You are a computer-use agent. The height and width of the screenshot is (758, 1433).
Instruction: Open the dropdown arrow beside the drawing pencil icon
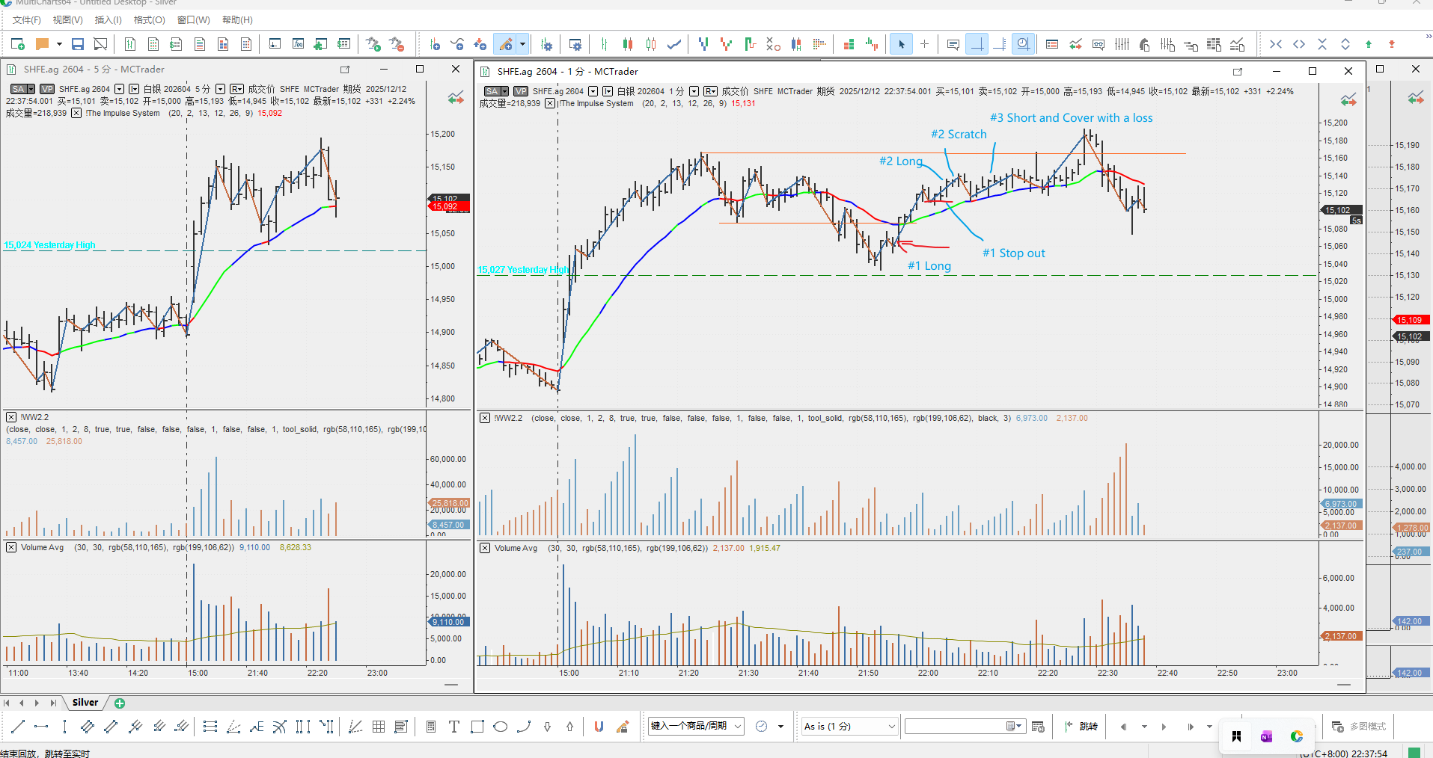[x=522, y=44]
